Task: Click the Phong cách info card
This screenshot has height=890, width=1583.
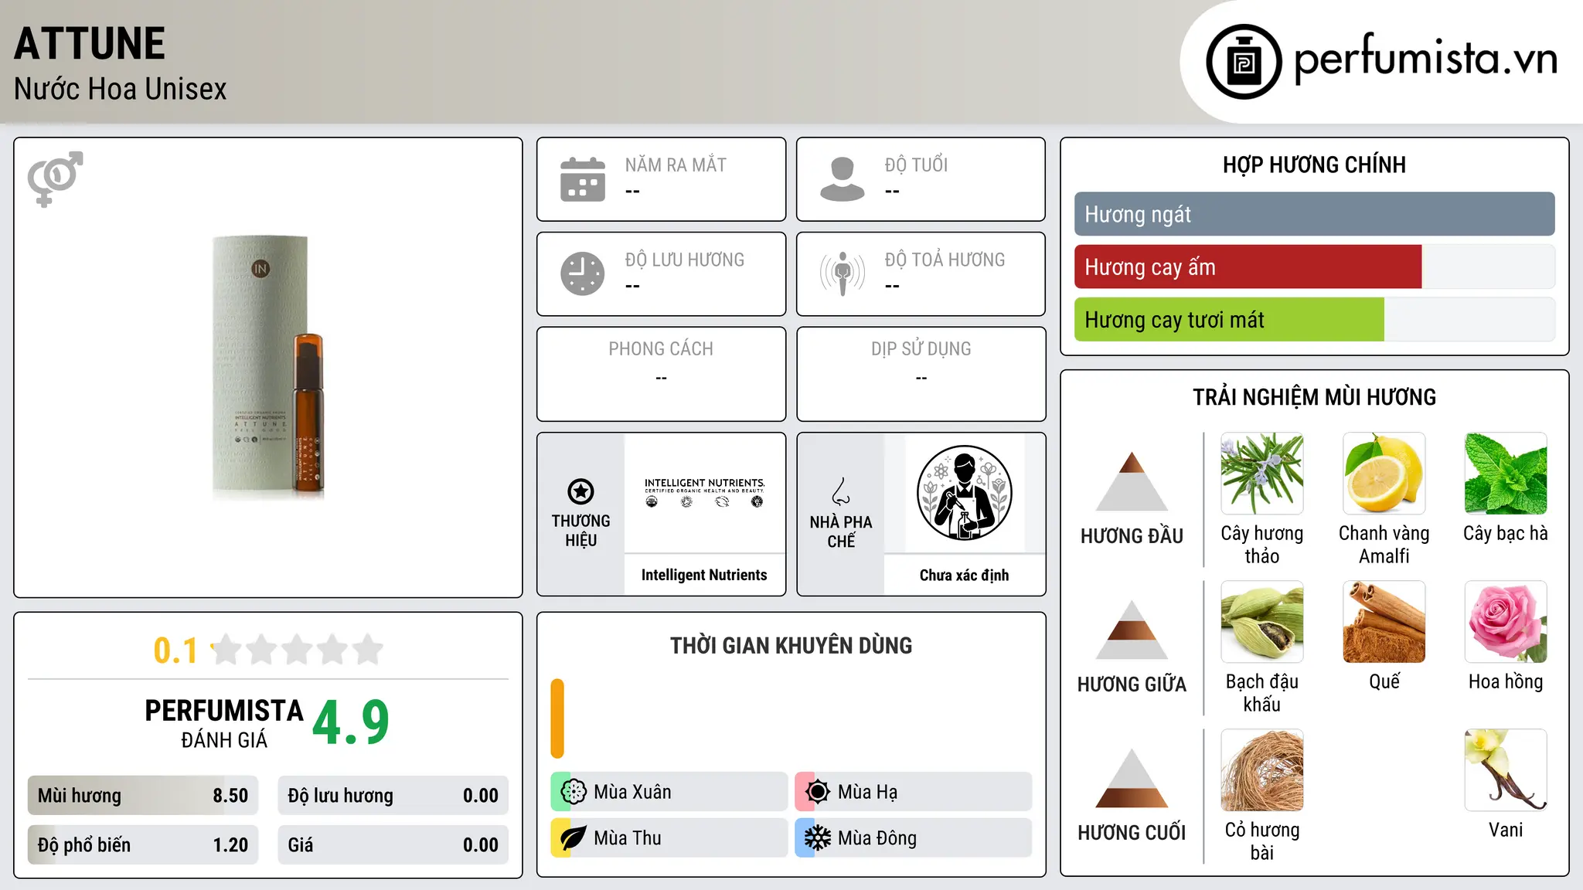Action: 661,374
